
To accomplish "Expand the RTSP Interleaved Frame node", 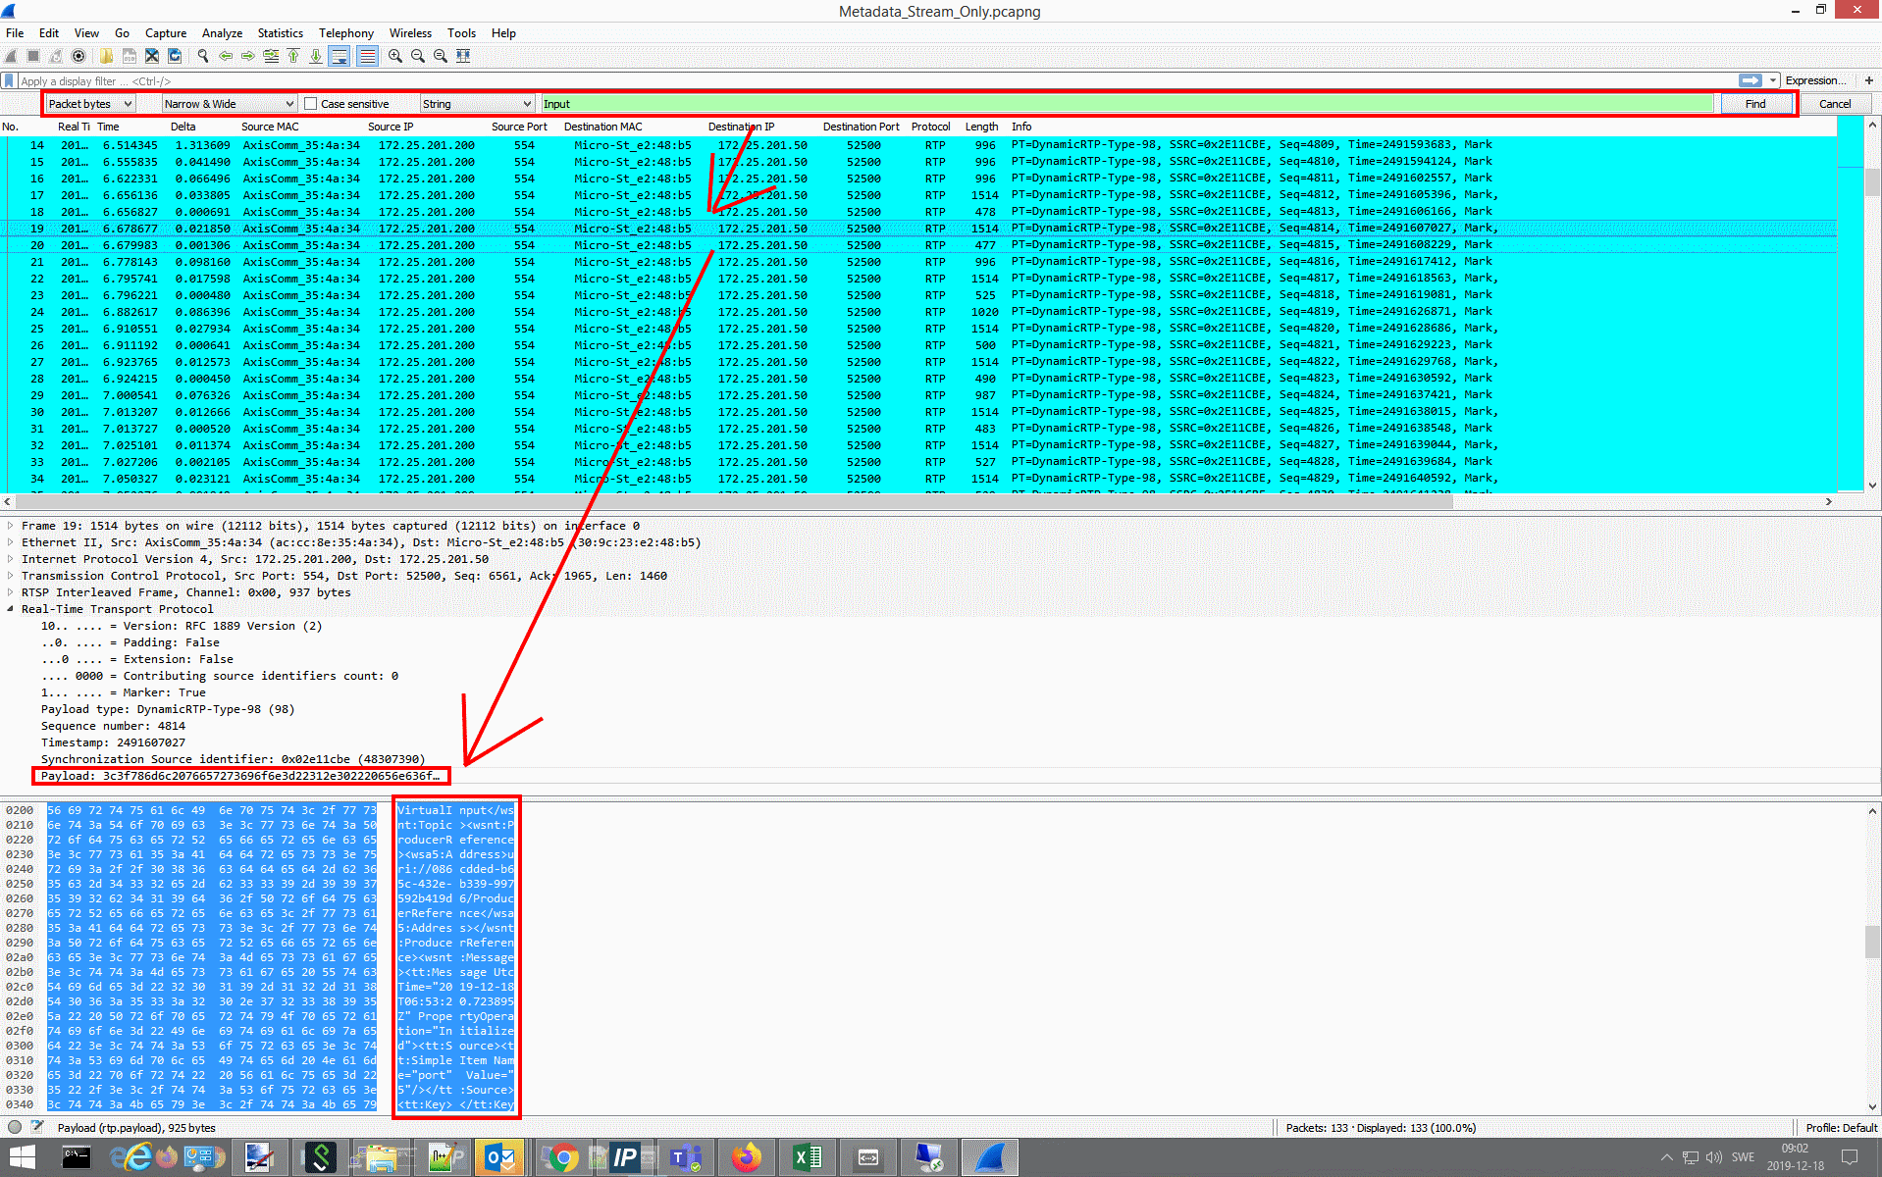I will 11,592.
